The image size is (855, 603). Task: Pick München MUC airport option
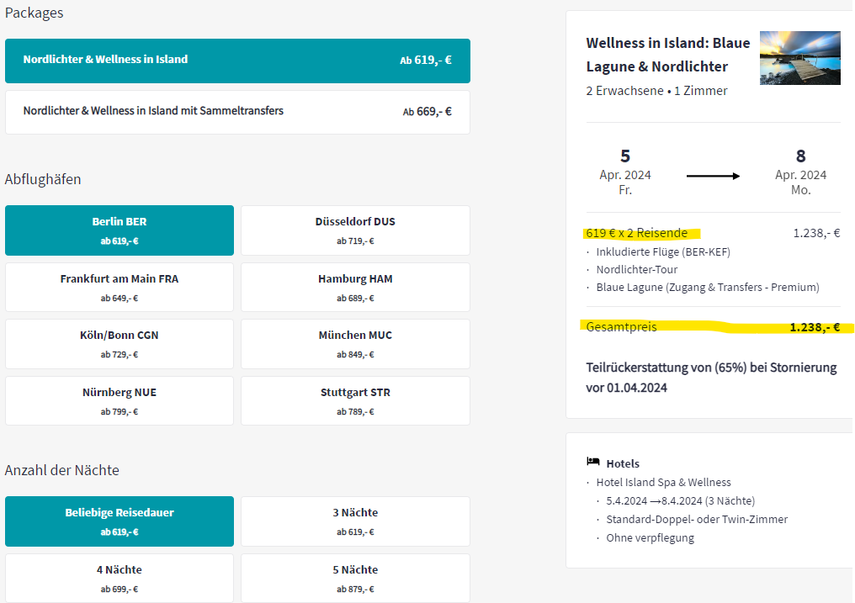355,343
